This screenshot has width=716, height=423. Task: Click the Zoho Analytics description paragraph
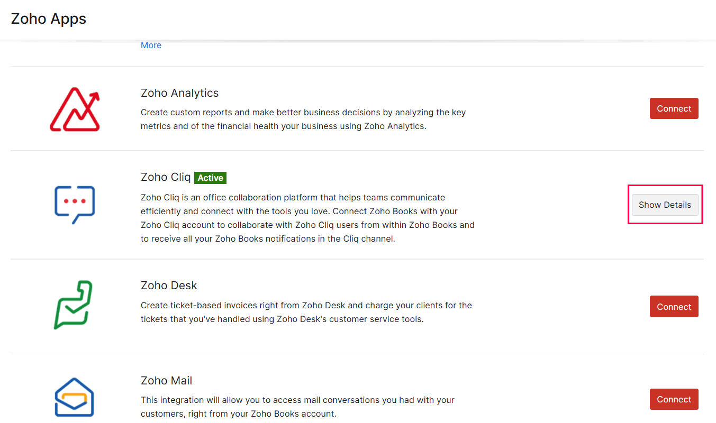303,119
